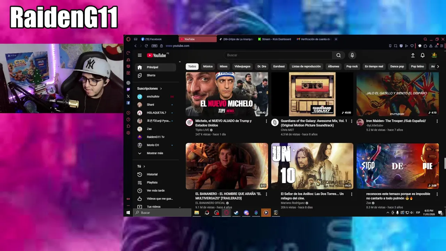Go to Principal in the sidebar
The height and width of the screenshot is (251, 446).
[x=156, y=67]
